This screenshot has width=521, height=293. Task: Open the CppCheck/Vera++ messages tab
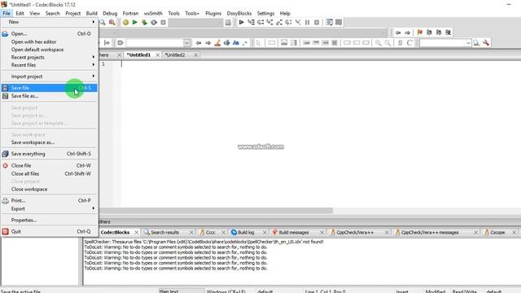430,232
